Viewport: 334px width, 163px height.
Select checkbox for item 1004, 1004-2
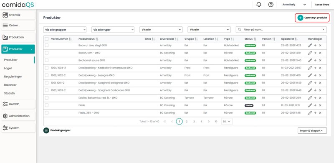pyautogui.click(x=47, y=68)
